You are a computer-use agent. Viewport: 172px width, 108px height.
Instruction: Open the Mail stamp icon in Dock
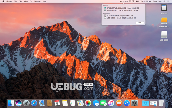[x=42, y=103]
